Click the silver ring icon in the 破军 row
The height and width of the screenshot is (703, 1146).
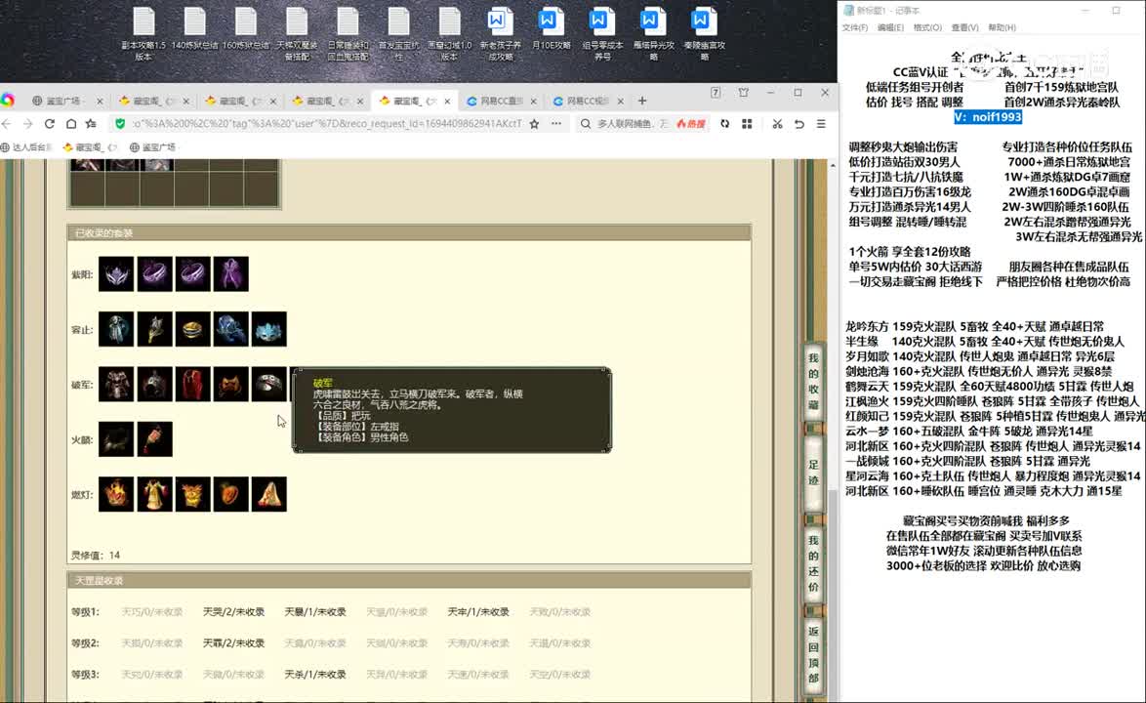[269, 385]
